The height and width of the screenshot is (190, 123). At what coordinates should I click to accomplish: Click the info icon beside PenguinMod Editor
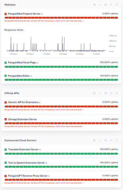tap(31, 76)
